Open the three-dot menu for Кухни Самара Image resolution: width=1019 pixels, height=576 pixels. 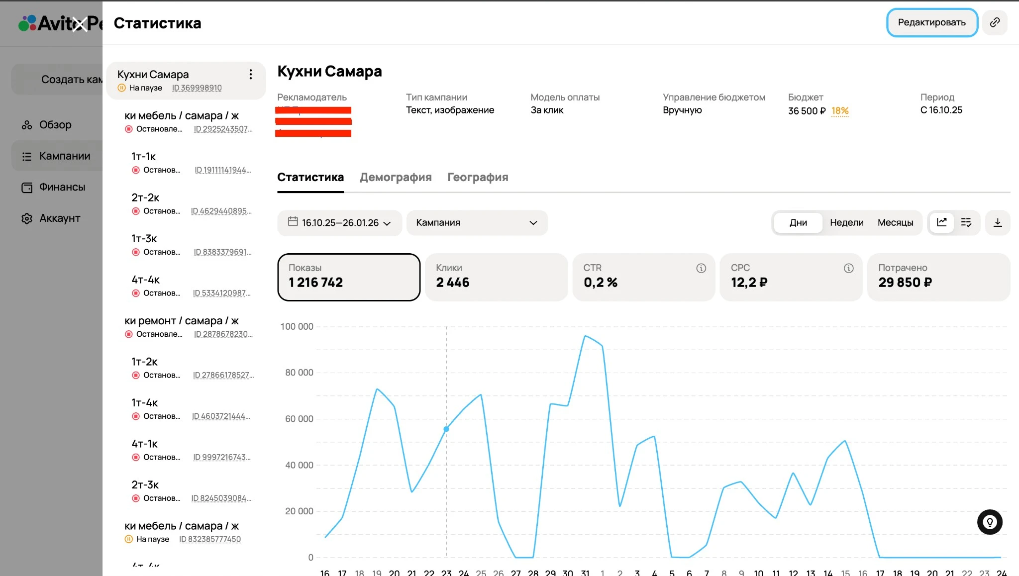click(x=251, y=75)
